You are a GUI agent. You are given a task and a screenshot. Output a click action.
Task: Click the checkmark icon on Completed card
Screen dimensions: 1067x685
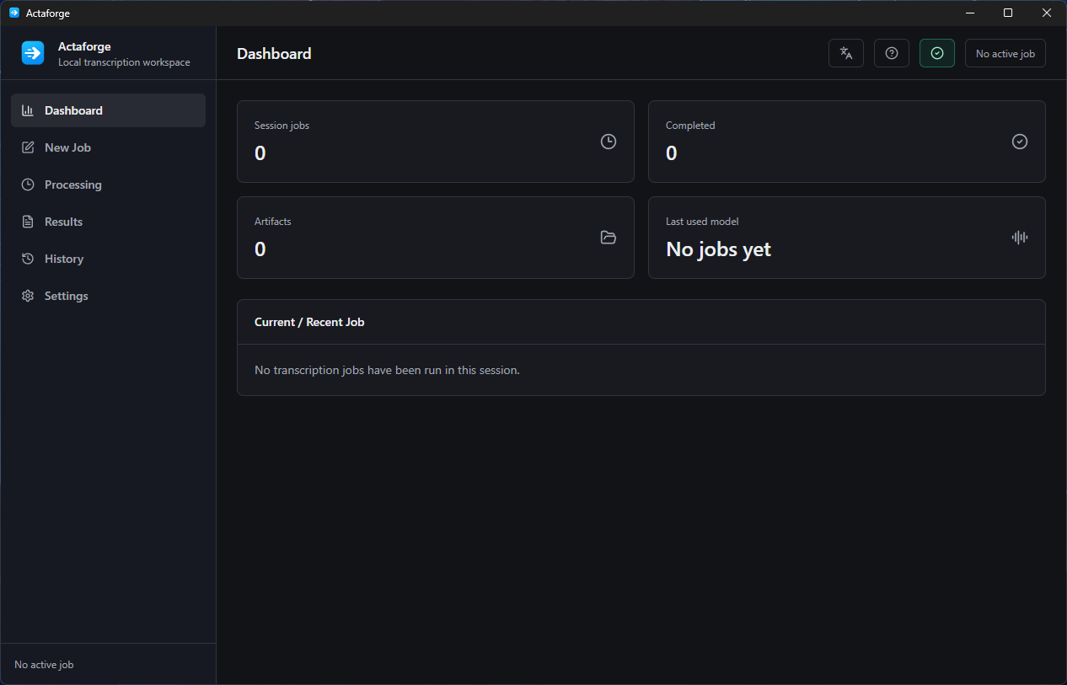1020,142
